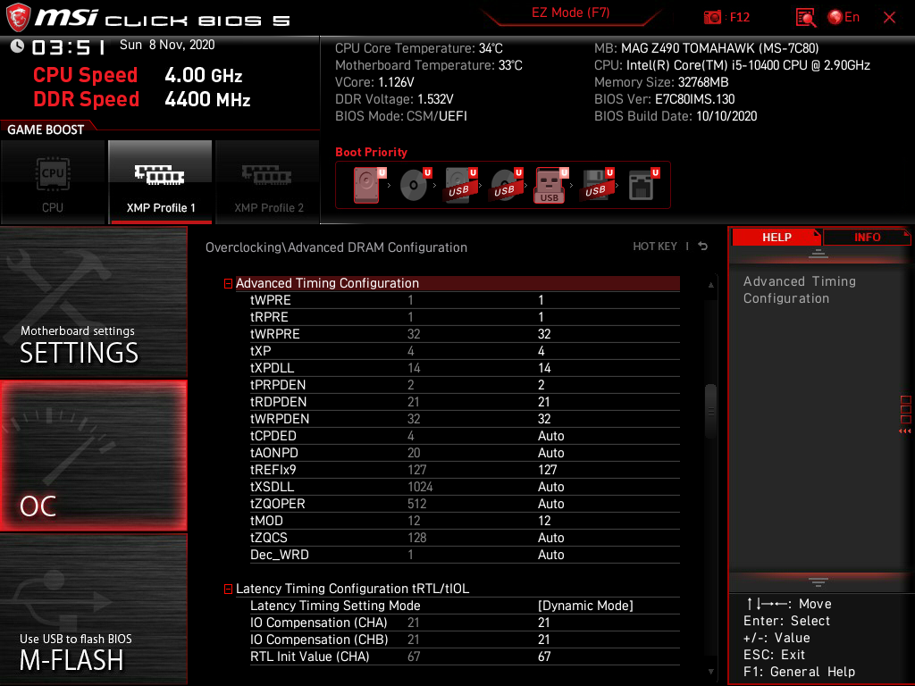Open the M-FLASH section
The width and height of the screenshot is (915, 686).
(x=93, y=608)
